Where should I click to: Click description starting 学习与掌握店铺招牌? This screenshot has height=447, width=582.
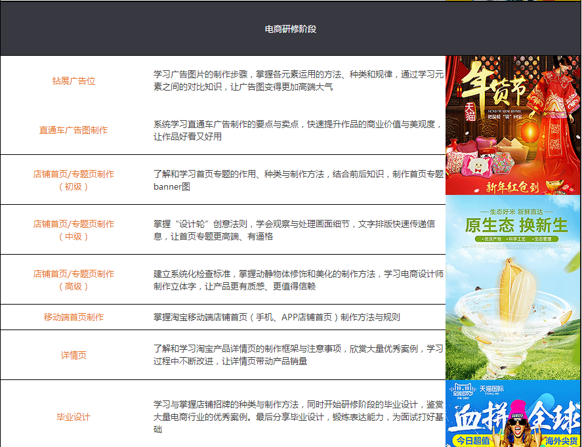point(299,417)
